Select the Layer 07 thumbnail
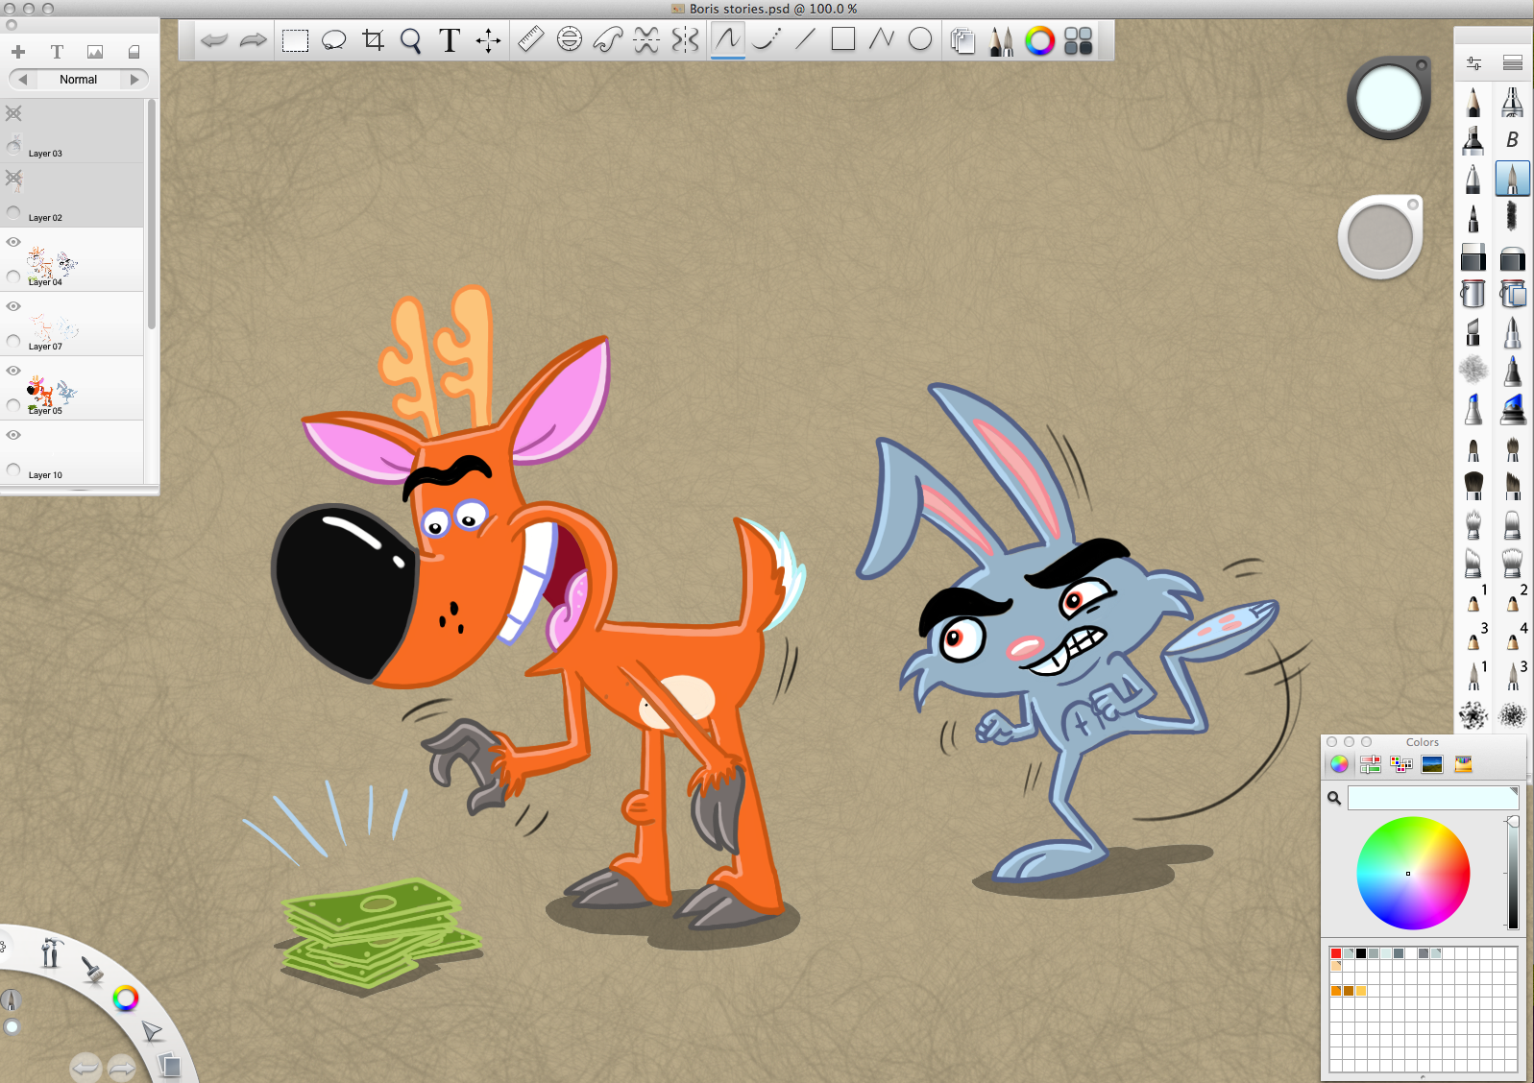Viewport: 1534px width, 1083px height. (55, 326)
